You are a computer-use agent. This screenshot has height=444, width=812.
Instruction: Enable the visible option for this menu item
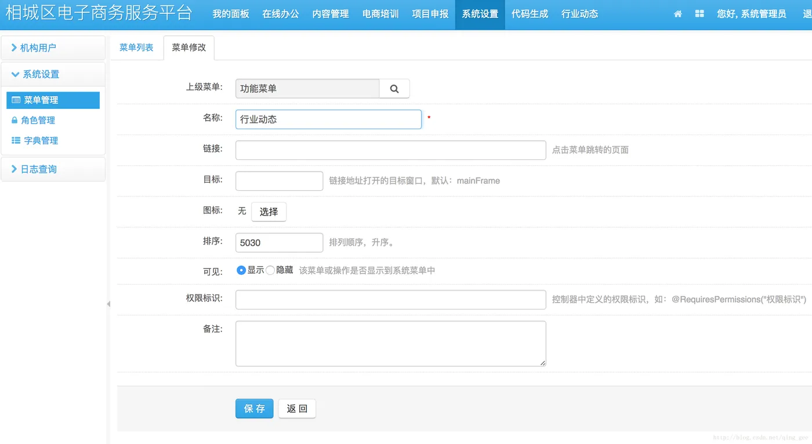click(241, 270)
